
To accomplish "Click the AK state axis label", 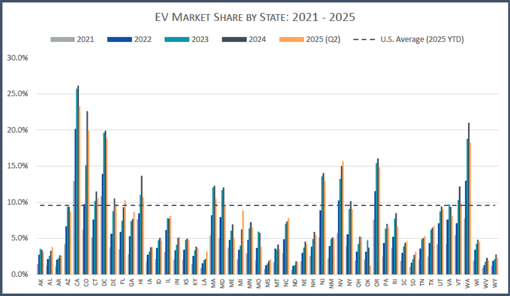I will coord(40,283).
